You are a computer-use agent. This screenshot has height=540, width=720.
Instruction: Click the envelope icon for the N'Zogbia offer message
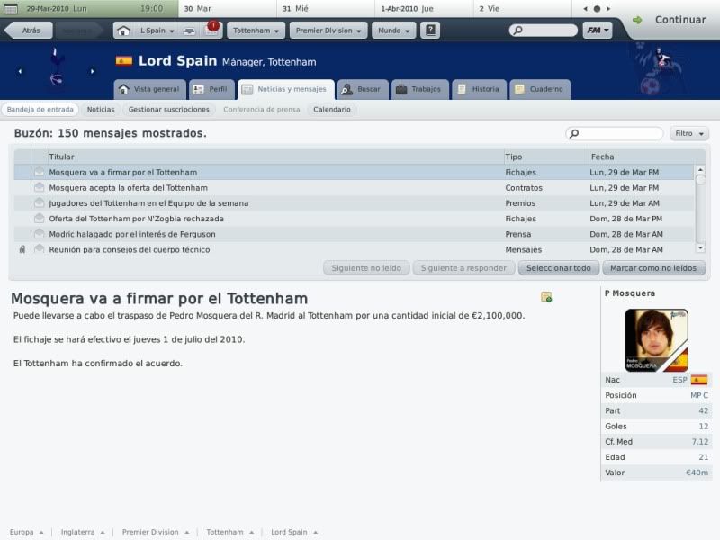pos(40,218)
